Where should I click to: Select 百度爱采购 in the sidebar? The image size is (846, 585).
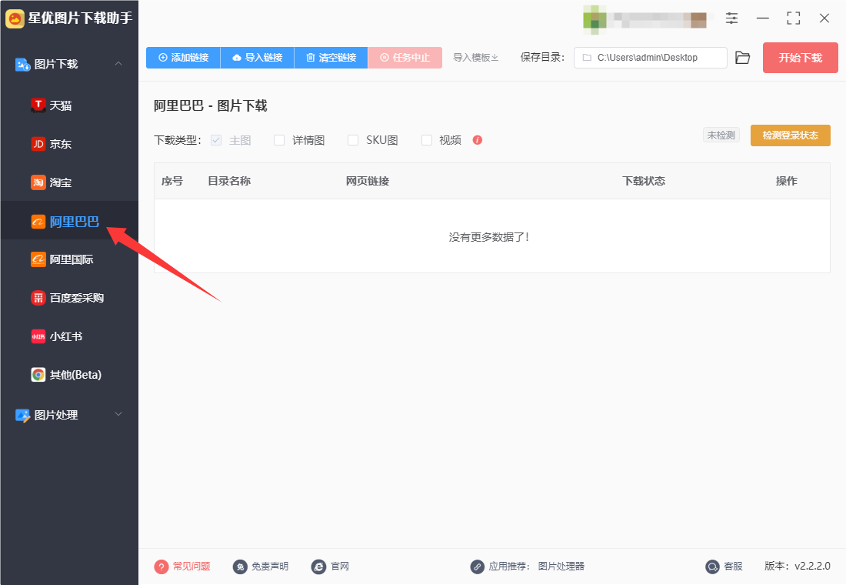[69, 298]
